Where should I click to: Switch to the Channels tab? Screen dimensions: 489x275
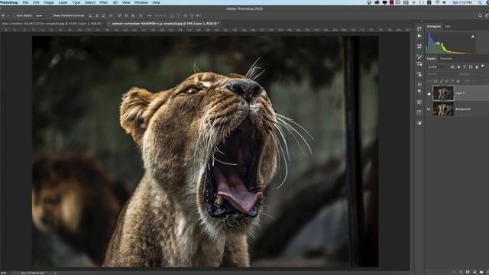446,59
